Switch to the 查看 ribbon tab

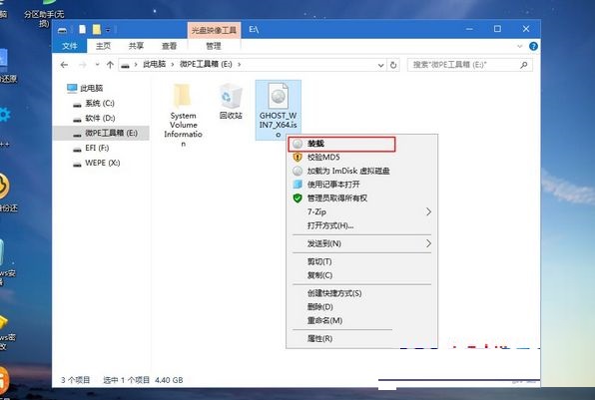click(169, 46)
